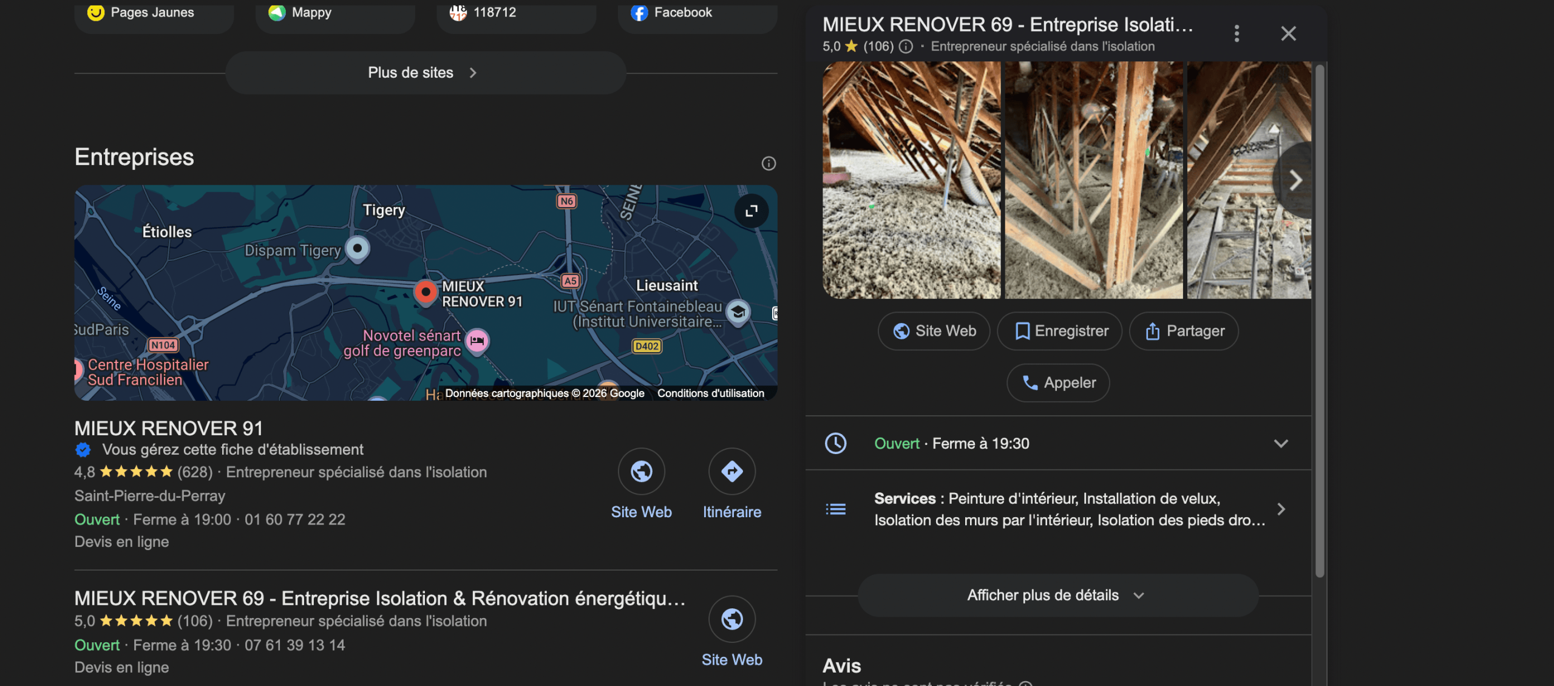The width and height of the screenshot is (1554, 686).
Task: Click the Itinéraire directions icon
Action: (731, 471)
